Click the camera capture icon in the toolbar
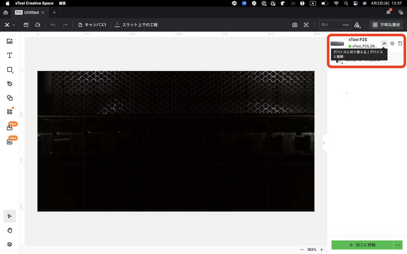 295,25
